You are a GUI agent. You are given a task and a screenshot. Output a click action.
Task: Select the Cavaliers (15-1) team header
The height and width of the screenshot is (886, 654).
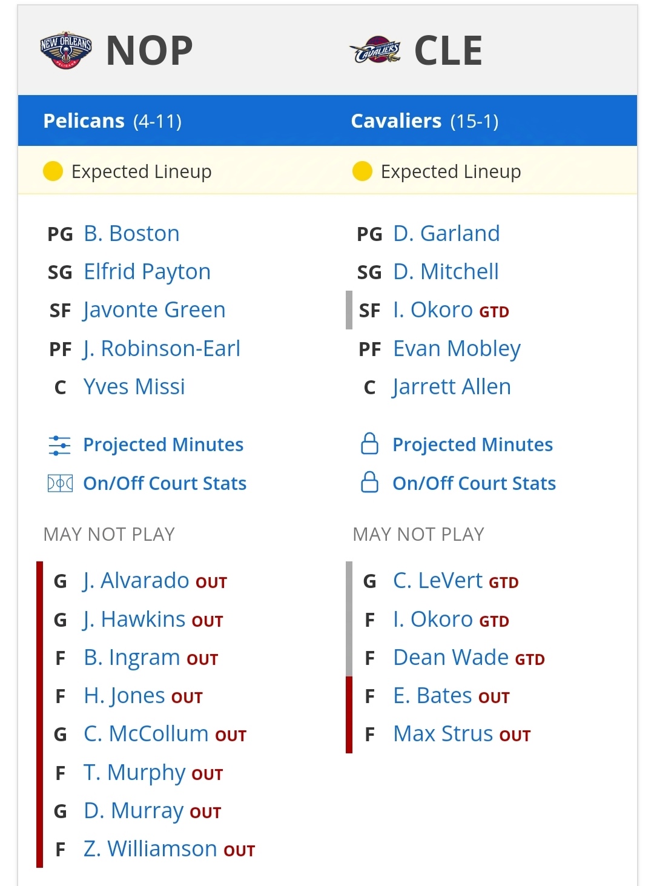tap(424, 121)
